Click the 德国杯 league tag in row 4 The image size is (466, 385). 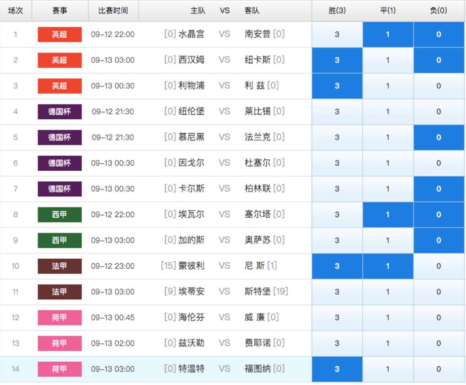pyautogui.click(x=60, y=112)
